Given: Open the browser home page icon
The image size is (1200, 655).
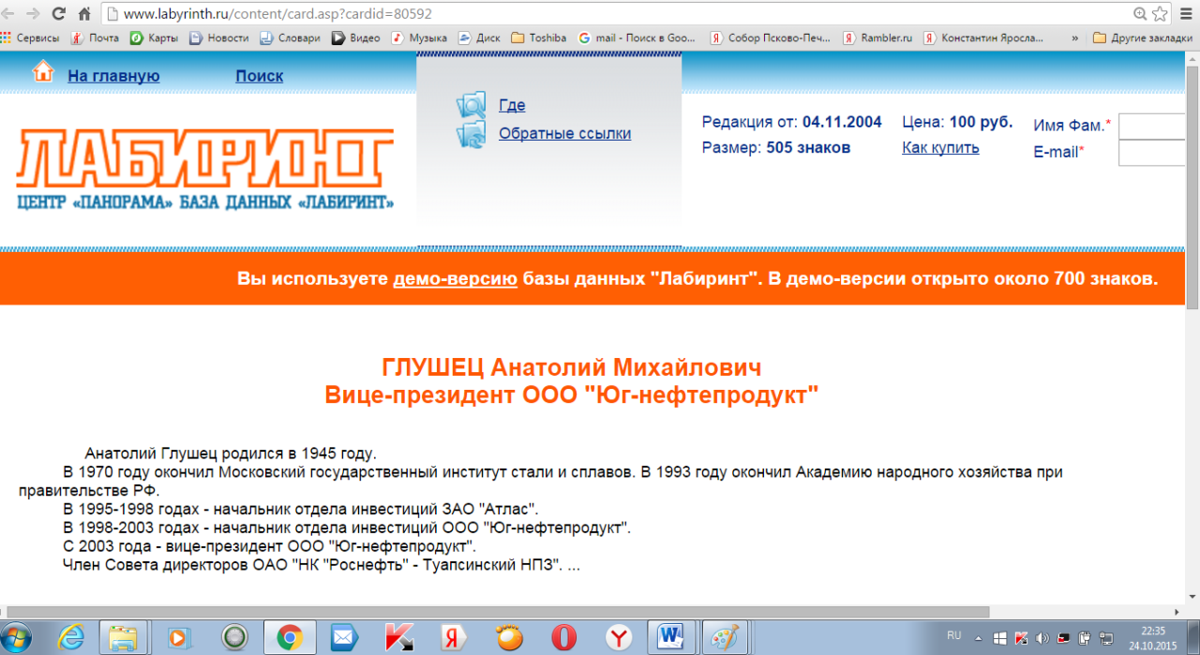Looking at the screenshot, I should pyautogui.click(x=83, y=14).
